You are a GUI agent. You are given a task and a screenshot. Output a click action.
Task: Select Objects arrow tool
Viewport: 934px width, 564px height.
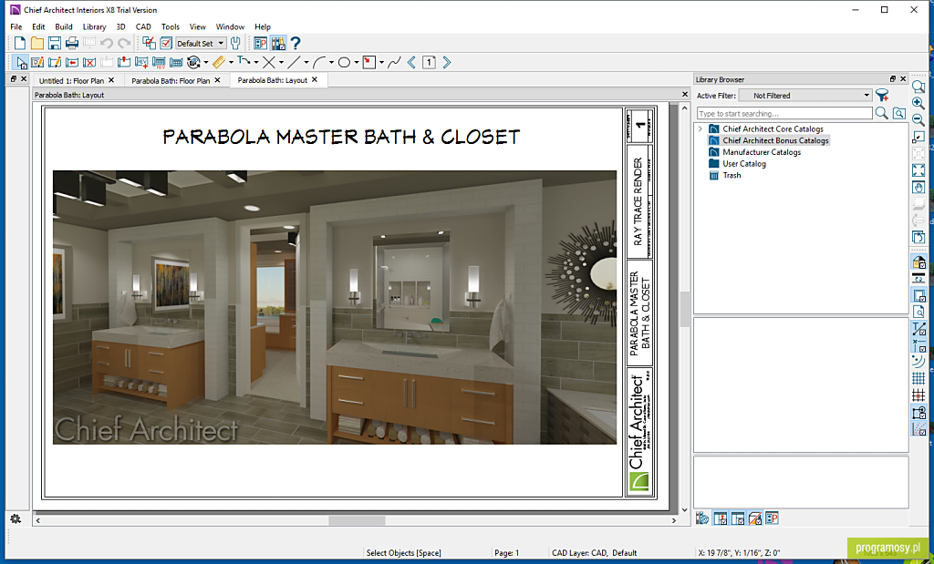[x=22, y=62]
